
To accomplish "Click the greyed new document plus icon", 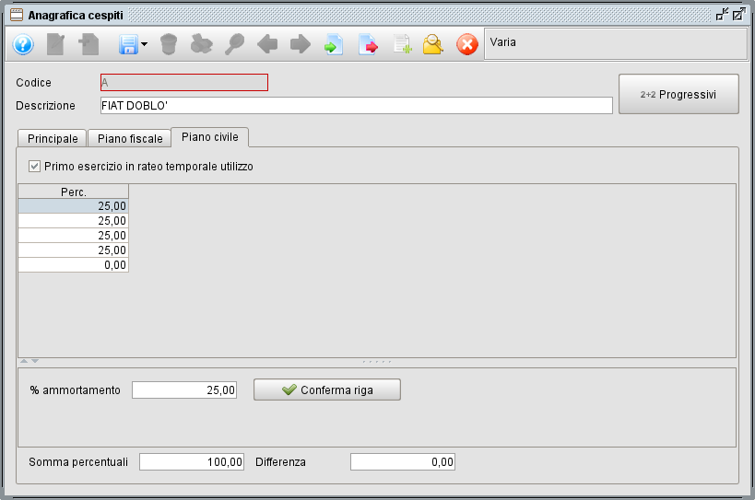I will coord(88,45).
